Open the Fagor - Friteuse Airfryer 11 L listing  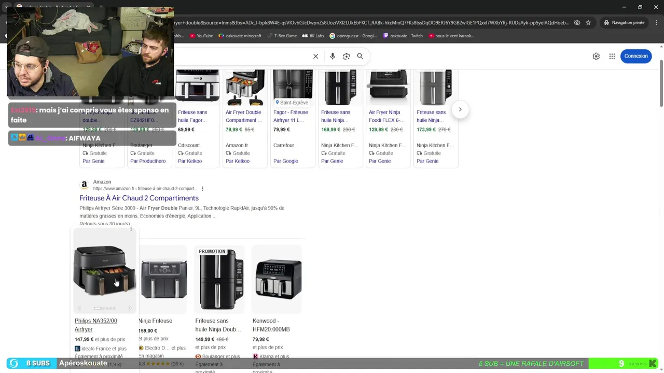click(291, 116)
